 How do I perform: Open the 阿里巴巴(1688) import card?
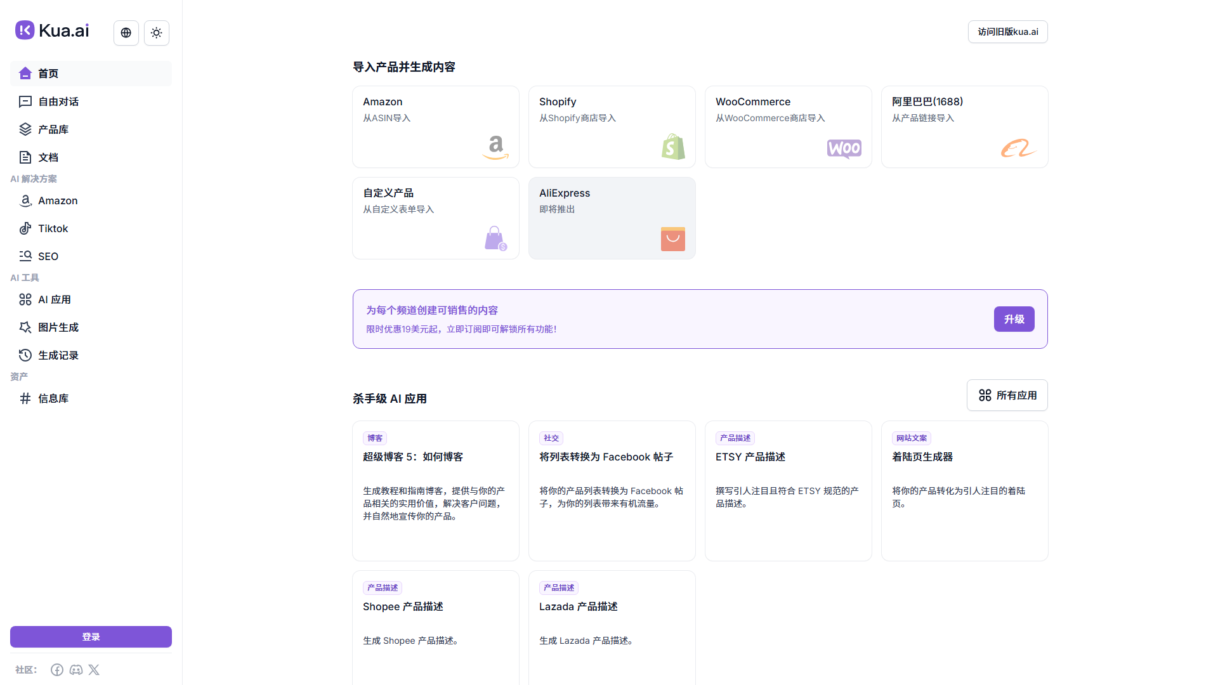point(964,127)
